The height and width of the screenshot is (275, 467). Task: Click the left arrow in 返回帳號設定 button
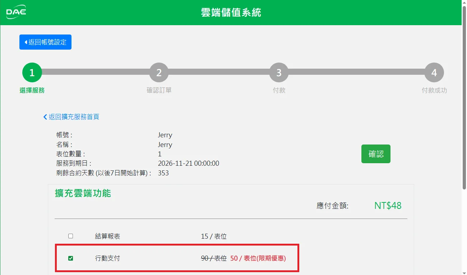(x=26, y=42)
